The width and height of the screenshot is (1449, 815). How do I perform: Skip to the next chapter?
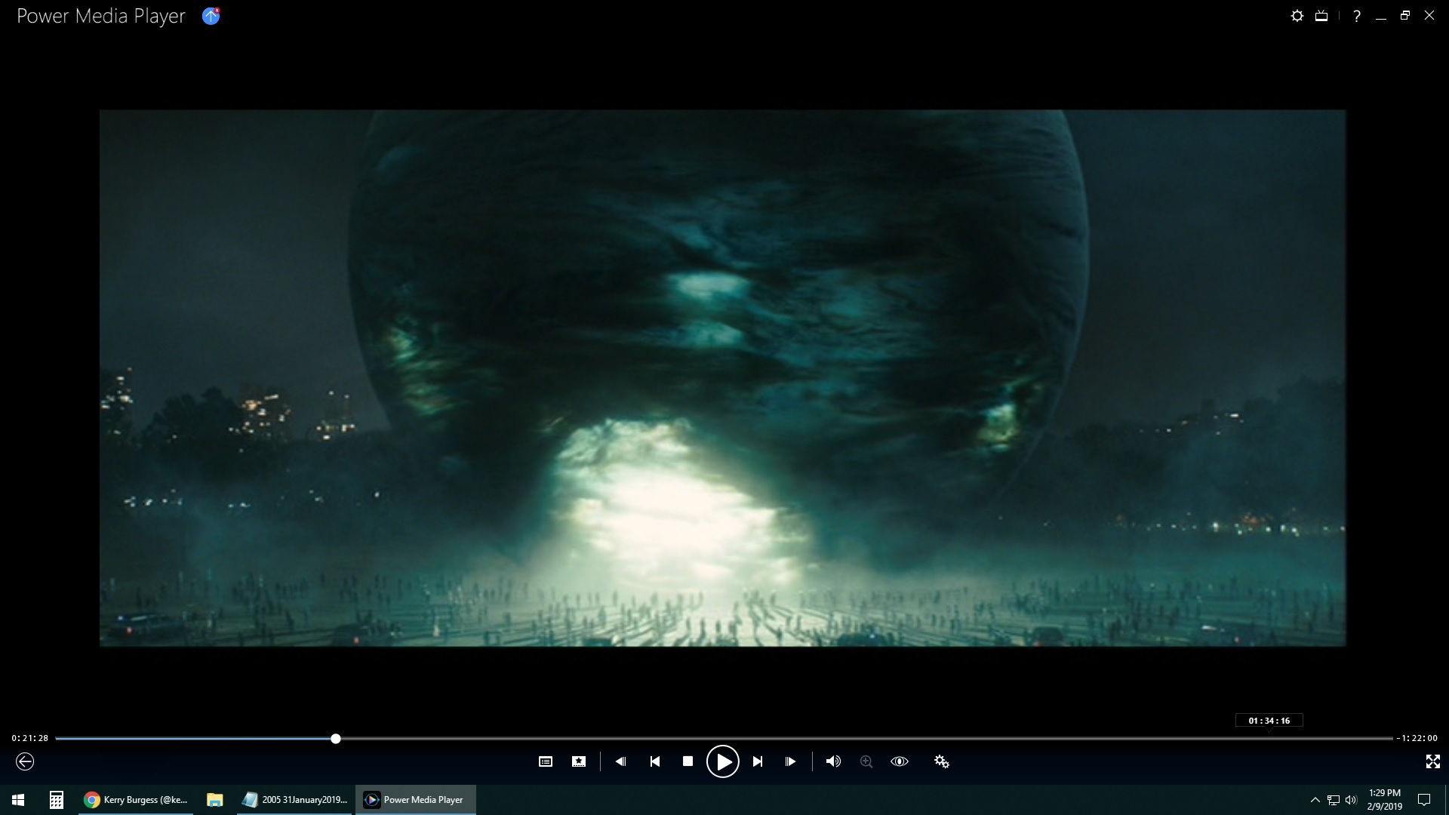pyautogui.click(x=758, y=761)
